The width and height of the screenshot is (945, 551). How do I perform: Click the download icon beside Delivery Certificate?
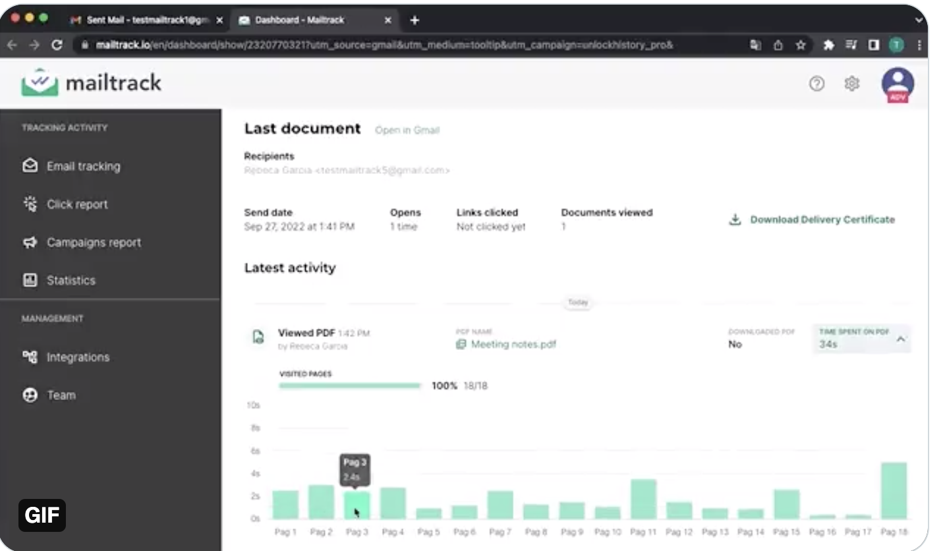[x=735, y=219]
